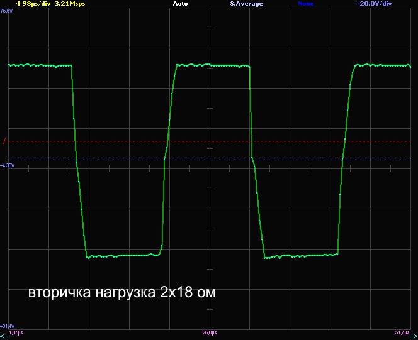Viewport: 418px width, 340px height.
Task: Click the 51,7µs end time label
Action: (402, 333)
